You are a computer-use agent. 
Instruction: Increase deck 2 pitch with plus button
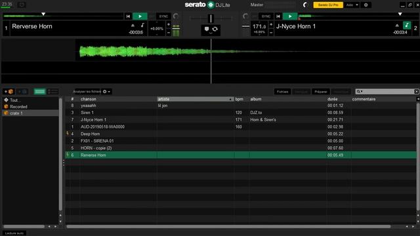[271, 25]
